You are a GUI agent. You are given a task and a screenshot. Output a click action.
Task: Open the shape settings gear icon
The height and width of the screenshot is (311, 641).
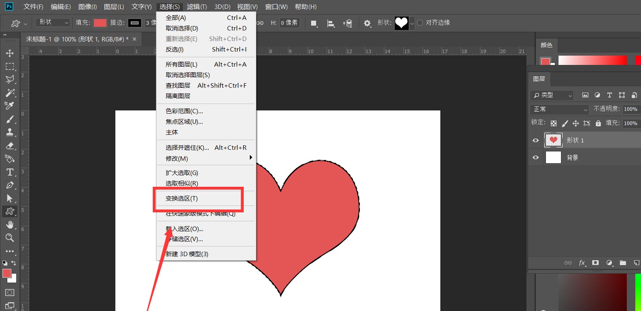tap(367, 23)
